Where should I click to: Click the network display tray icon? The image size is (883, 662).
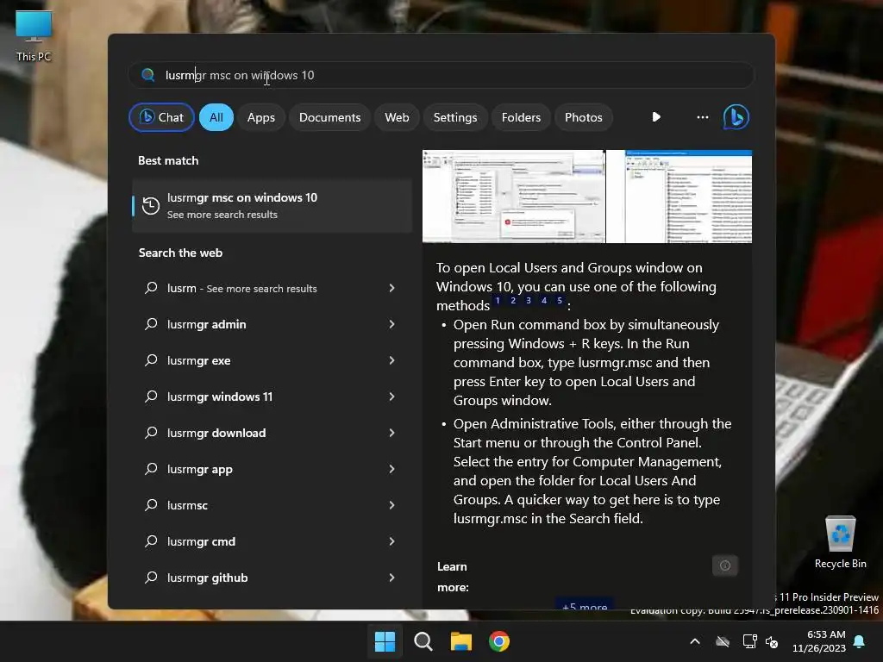749,641
